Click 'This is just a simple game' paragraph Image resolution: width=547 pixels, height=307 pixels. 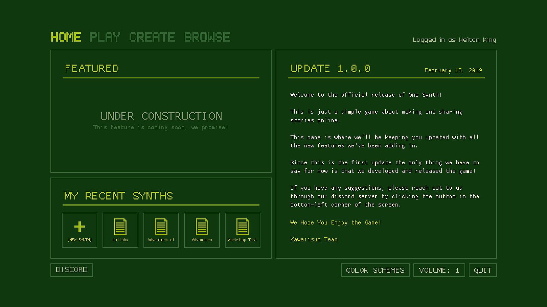[x=376, y=116]
